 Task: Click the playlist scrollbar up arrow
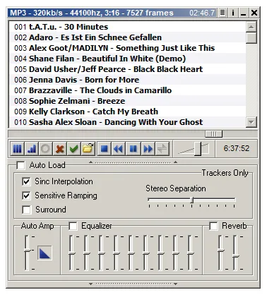[251, 27]
